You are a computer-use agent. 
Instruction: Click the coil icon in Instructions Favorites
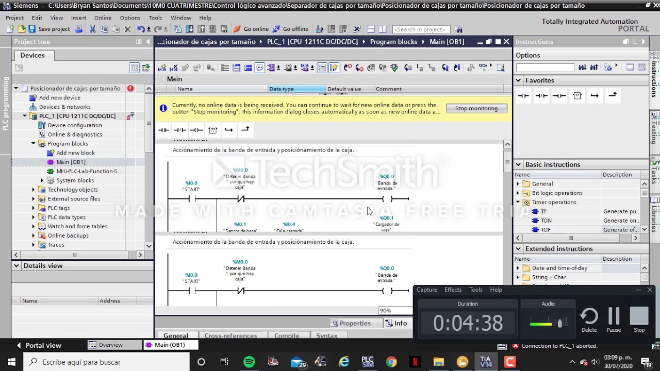(559, 95)
